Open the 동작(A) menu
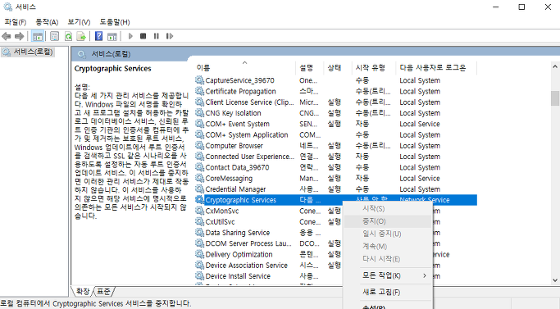Image resolution: width=560 pixels, height=309 pixels. point(47,22)
